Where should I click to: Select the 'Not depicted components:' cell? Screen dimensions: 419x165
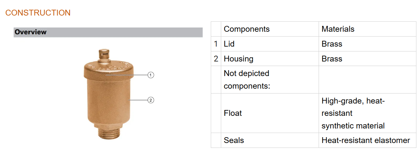pyautogui.click(x=247, y=80)
